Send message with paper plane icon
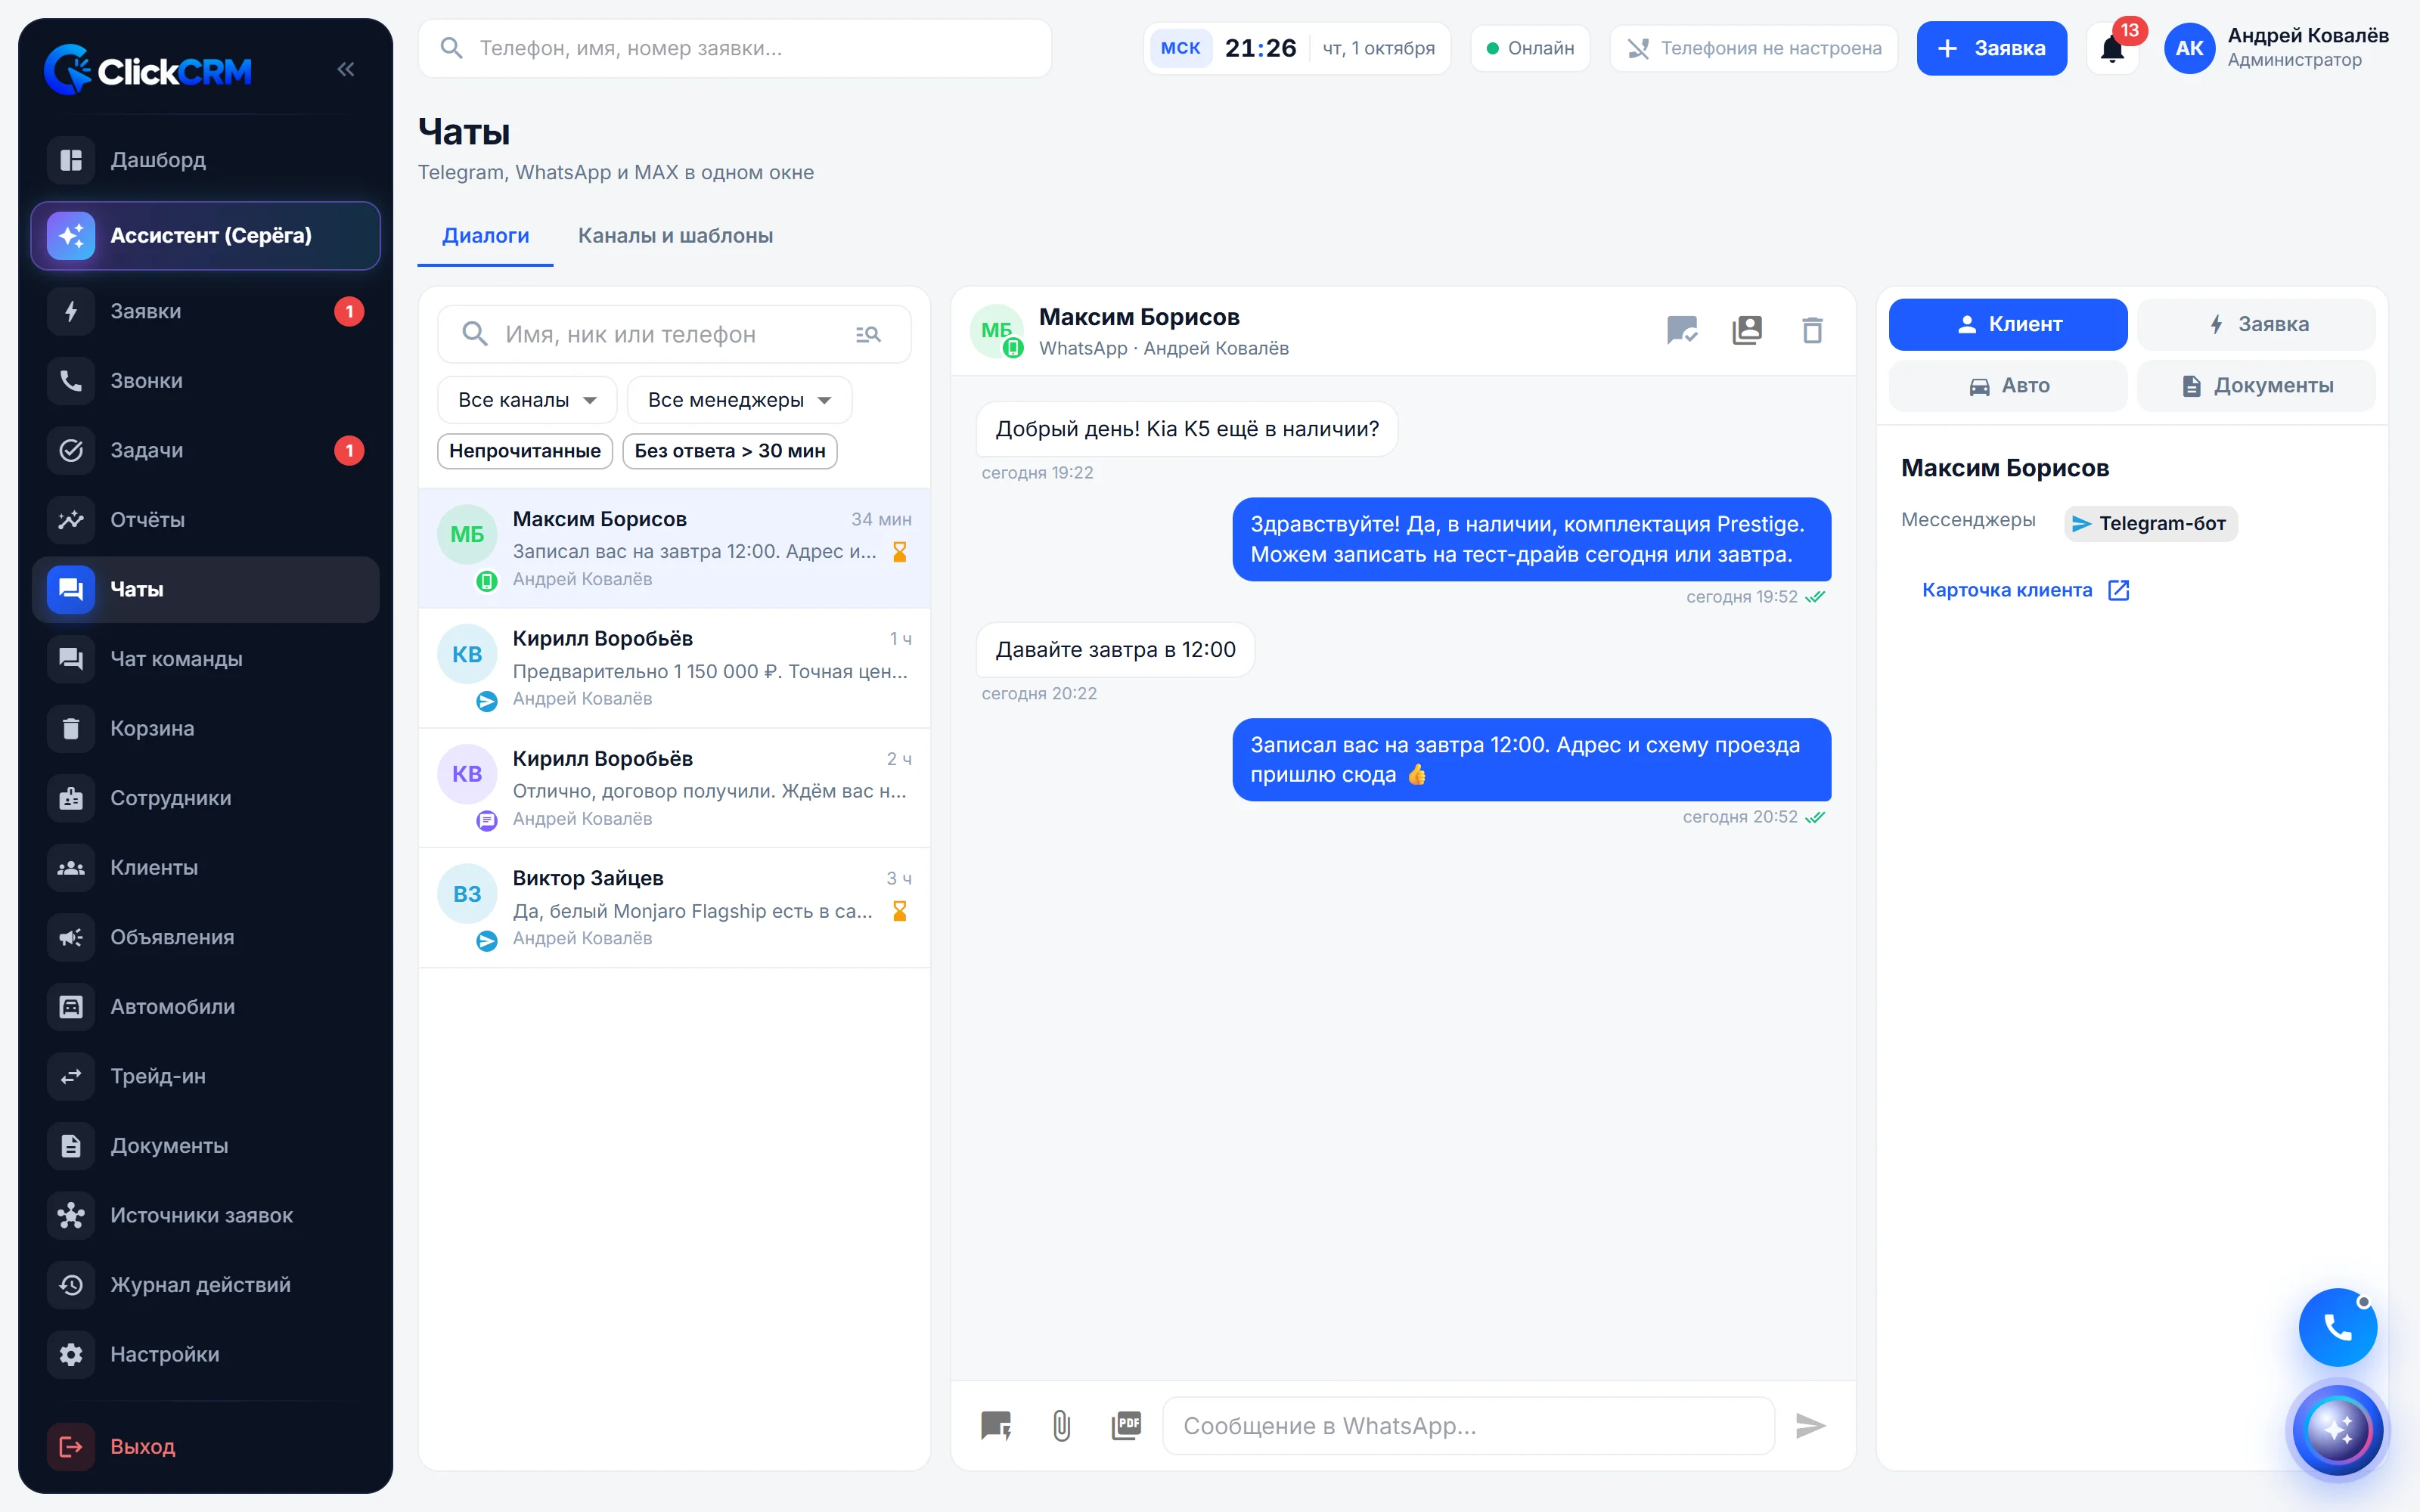2420x1512 pixels. pyautogui.click(x=1811, y=1425)
